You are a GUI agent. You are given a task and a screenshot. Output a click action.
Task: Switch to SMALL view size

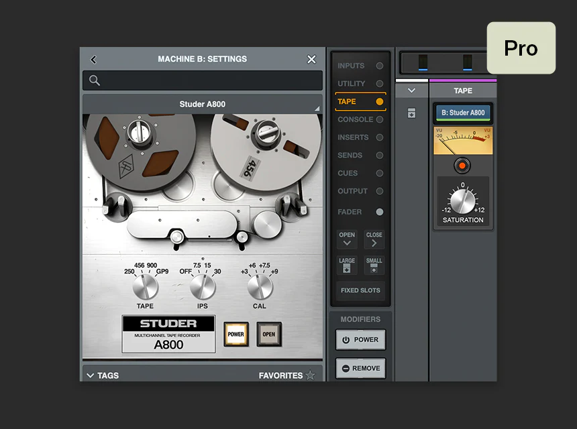tap(374, 265)
